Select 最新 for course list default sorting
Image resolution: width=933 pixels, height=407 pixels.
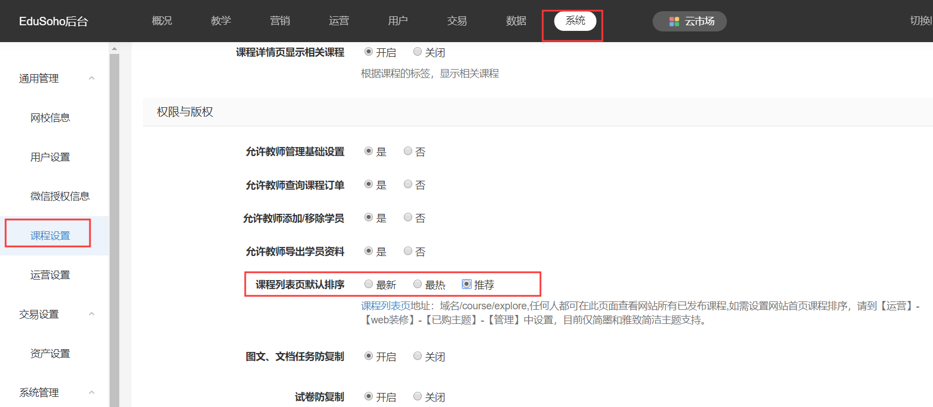click(369, 284)
